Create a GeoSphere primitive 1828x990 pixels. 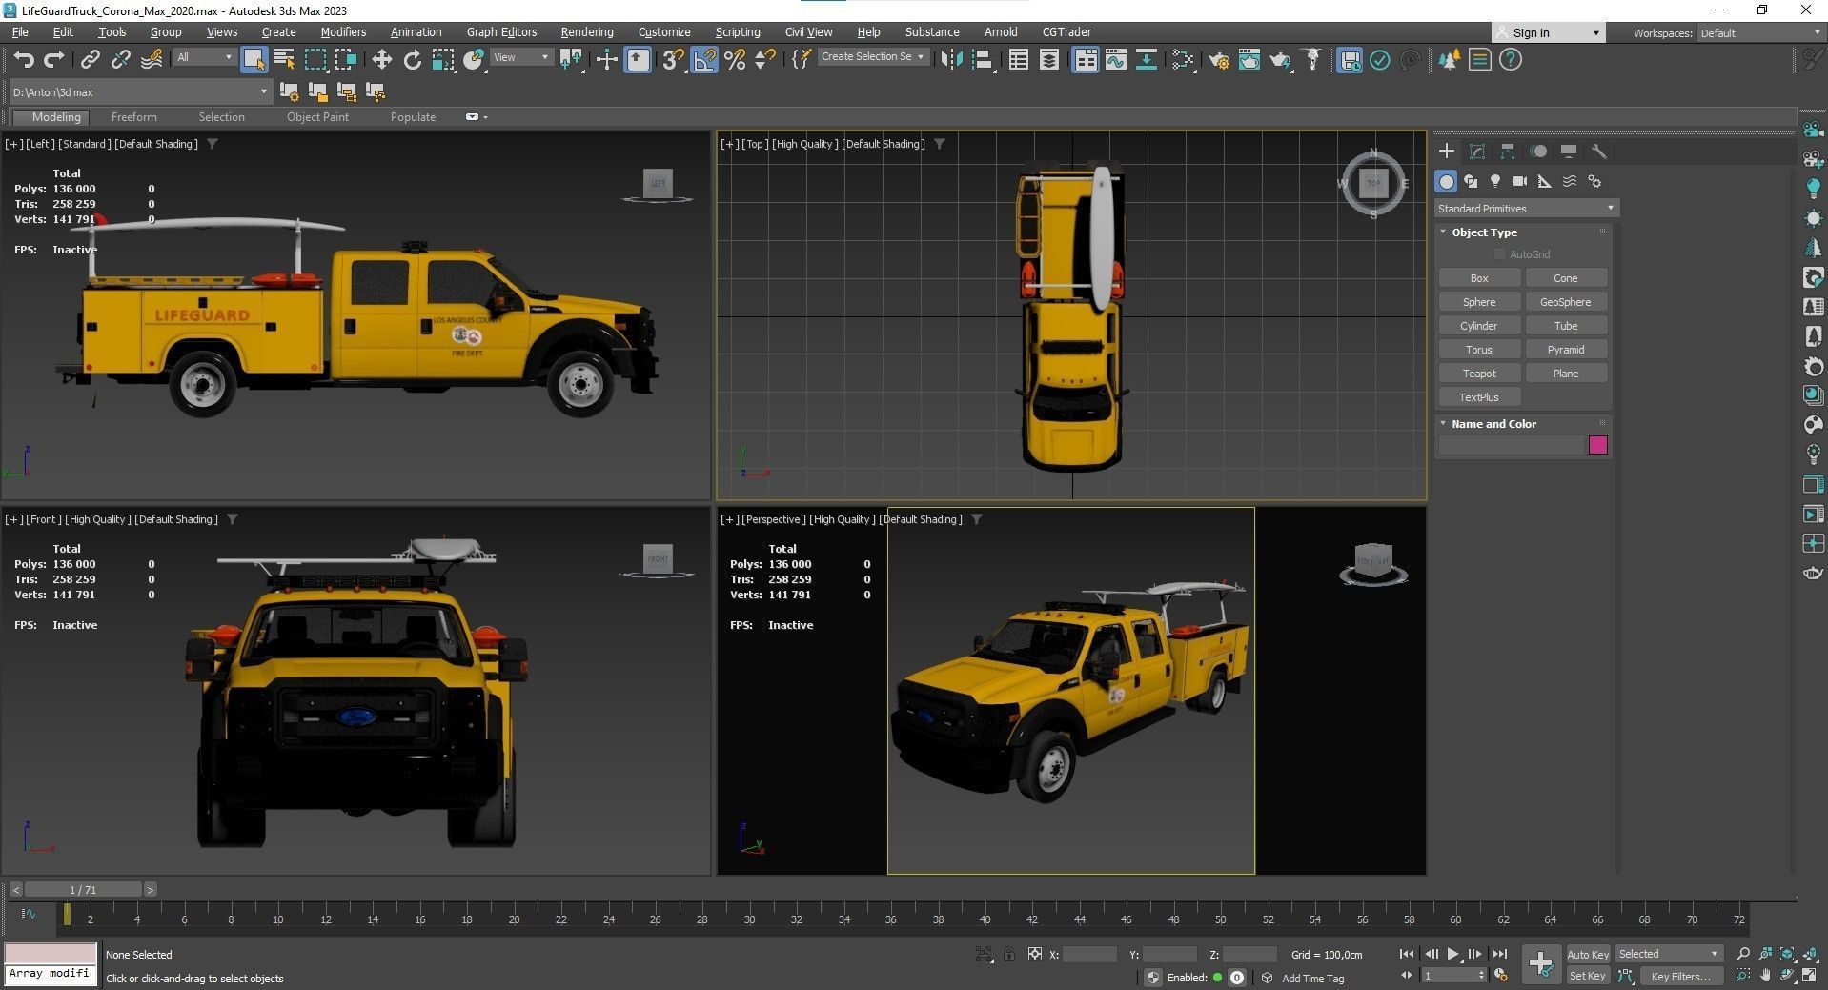[1565, 302]
